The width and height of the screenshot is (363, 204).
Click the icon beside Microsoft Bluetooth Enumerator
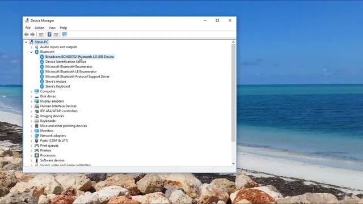(42, 67)
